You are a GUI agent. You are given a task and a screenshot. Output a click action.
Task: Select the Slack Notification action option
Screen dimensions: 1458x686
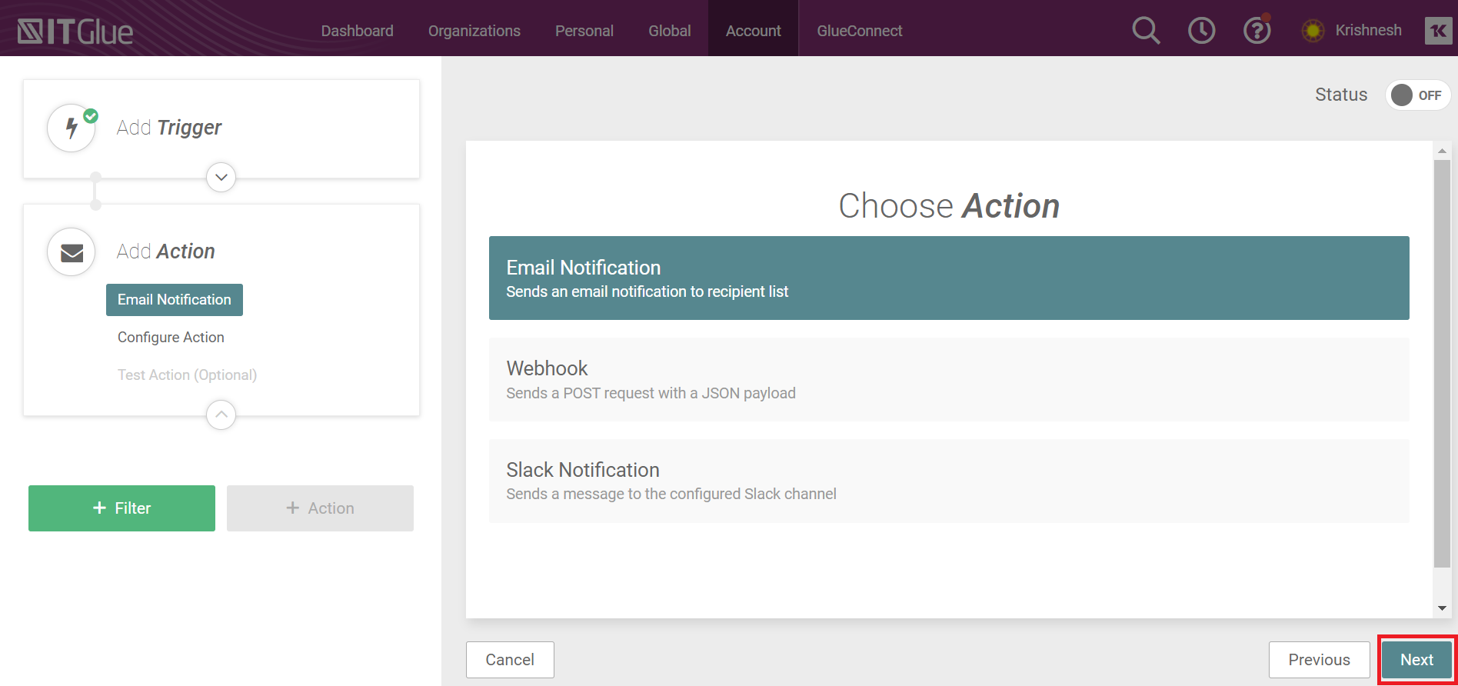(x=949, y=481)
